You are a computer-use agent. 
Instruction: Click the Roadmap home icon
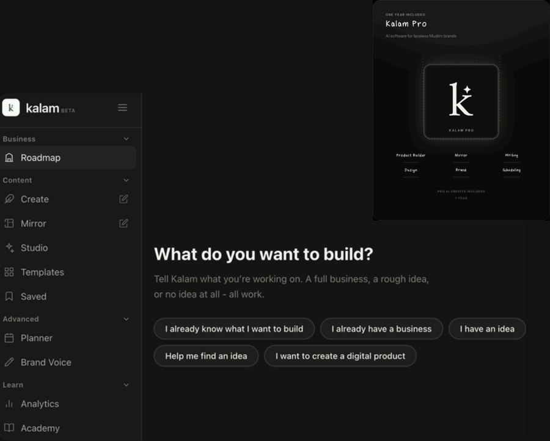pos(9,158)
